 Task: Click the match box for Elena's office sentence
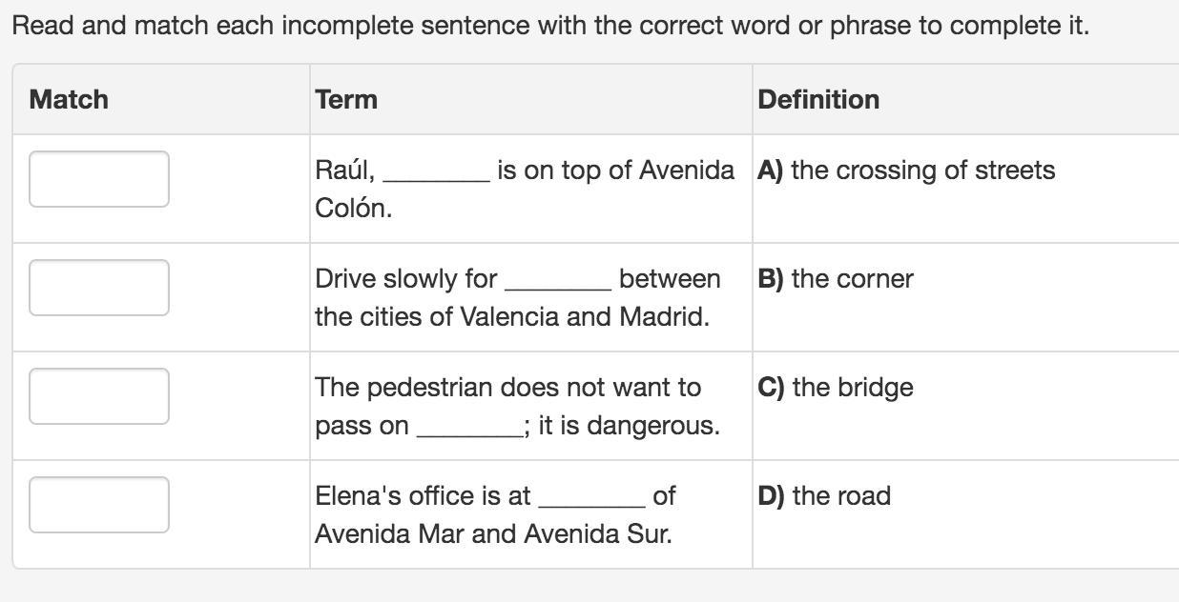[99, 505]
